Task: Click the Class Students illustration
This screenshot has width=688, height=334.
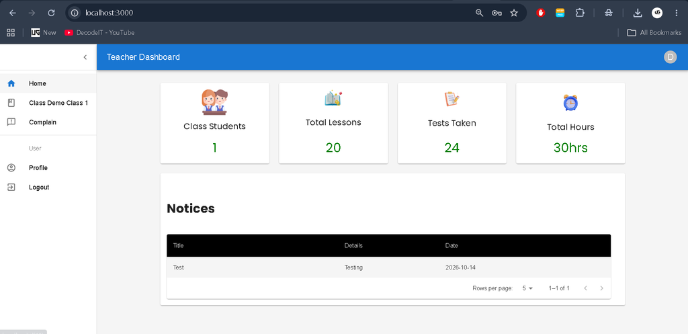Action: click(214, 102)
